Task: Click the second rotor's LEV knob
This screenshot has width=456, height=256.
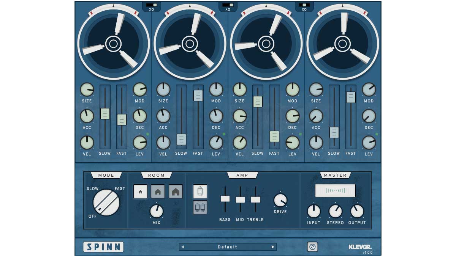Action: coord(216,143)
